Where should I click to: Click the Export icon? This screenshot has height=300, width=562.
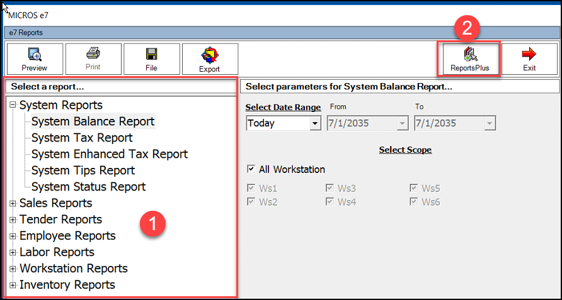click(x=209, y=55)
